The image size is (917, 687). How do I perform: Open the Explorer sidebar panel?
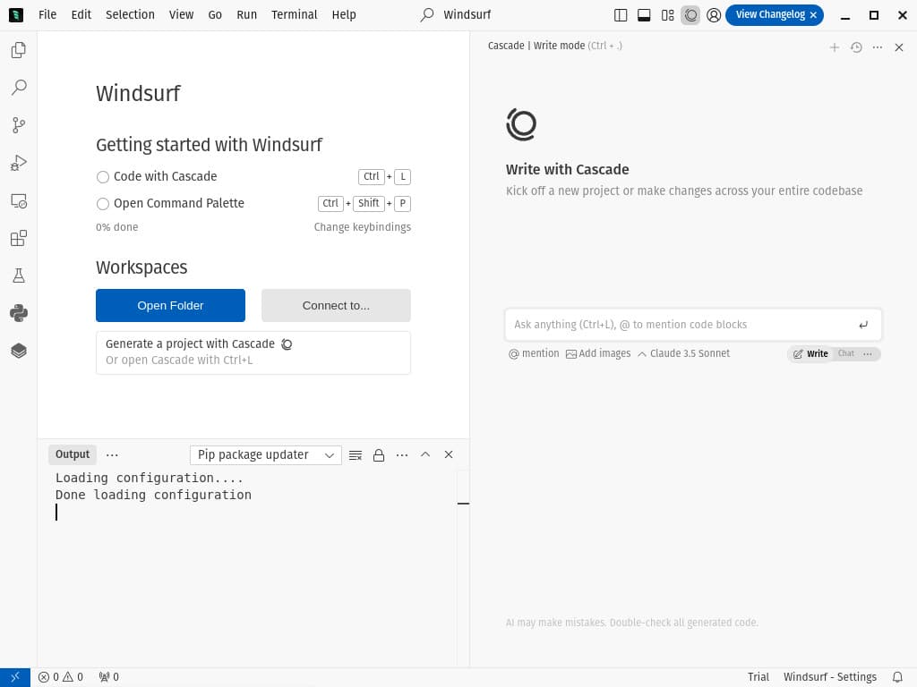pyautogui.click(x=18, y=50)
